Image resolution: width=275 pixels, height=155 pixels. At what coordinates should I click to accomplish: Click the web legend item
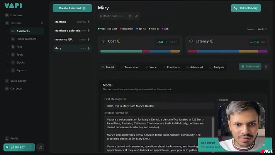tap(165, 29)
